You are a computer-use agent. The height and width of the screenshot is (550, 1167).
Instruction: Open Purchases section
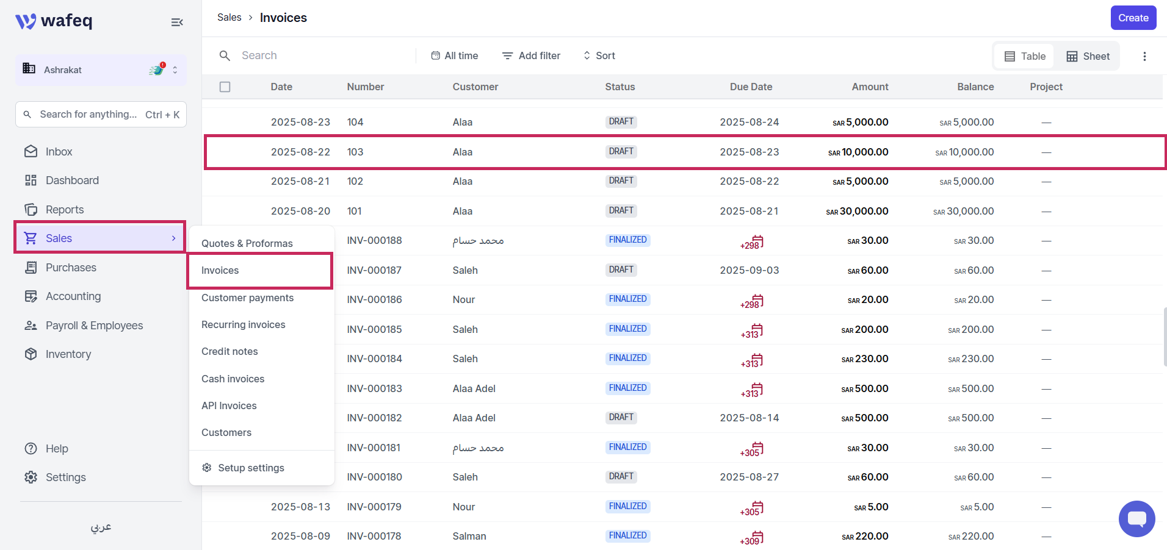point(71,268)
